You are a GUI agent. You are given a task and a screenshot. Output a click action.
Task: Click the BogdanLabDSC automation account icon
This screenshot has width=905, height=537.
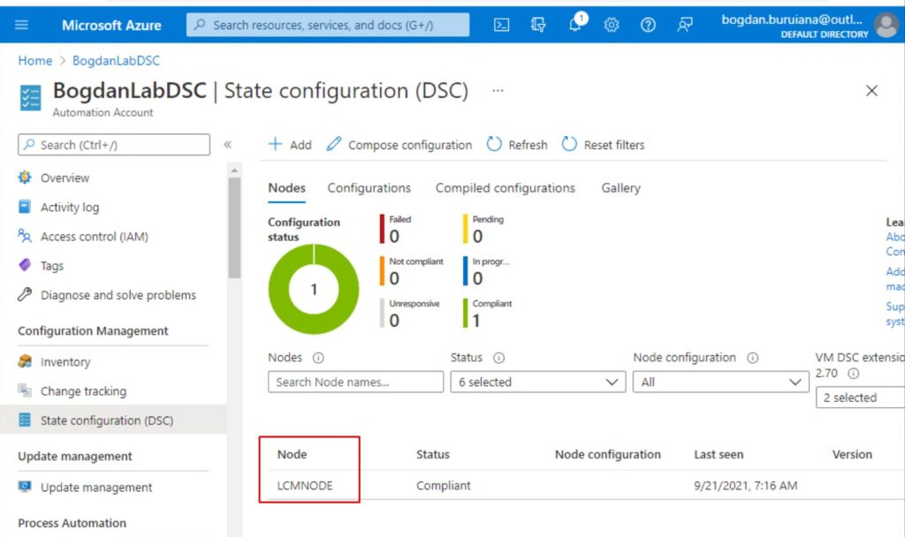click(30, 97)
